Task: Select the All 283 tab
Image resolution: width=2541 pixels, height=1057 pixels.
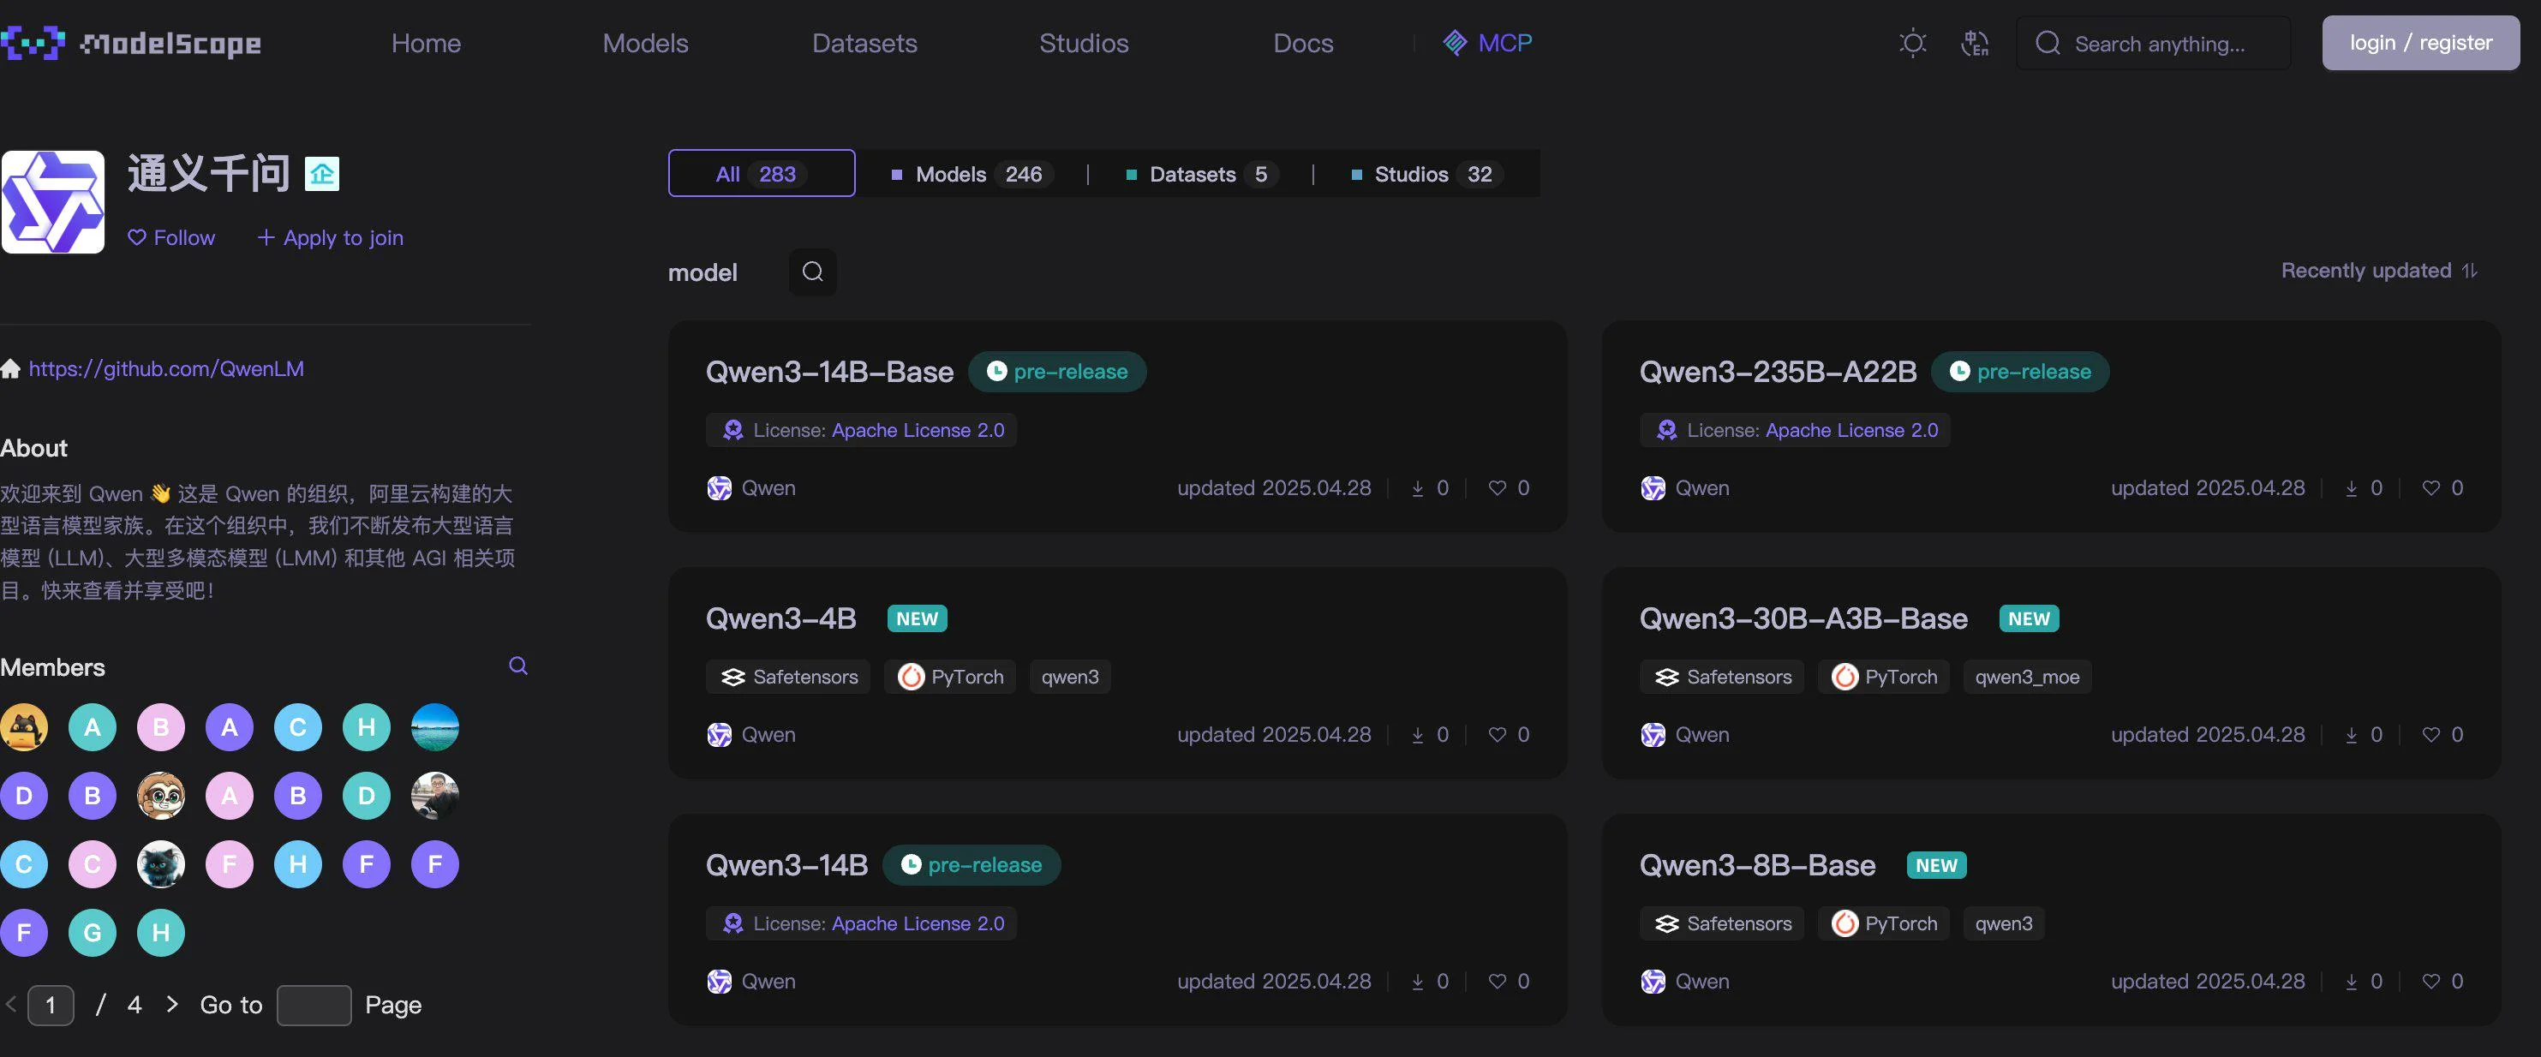Action: point(761,174)
